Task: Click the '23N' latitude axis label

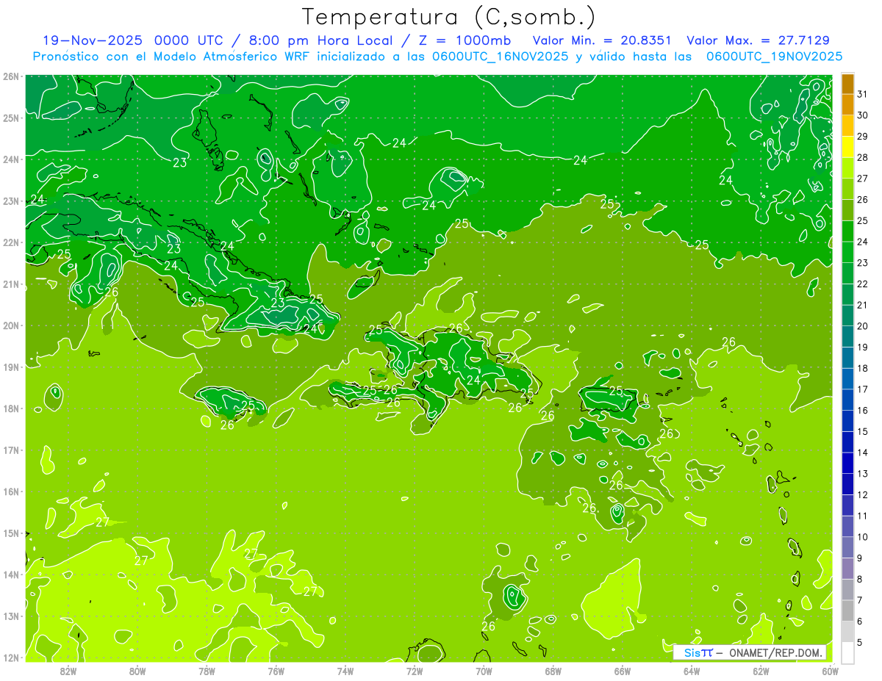Action: coord(10,201)
